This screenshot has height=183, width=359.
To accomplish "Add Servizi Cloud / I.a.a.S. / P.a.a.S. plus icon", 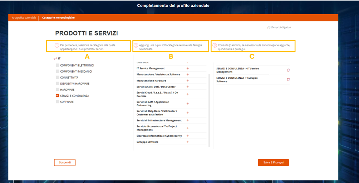I will click(187, 94).
